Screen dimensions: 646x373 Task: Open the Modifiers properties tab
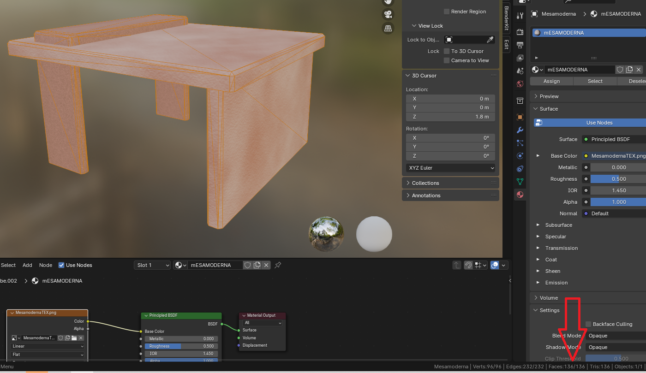coord(520,130)
